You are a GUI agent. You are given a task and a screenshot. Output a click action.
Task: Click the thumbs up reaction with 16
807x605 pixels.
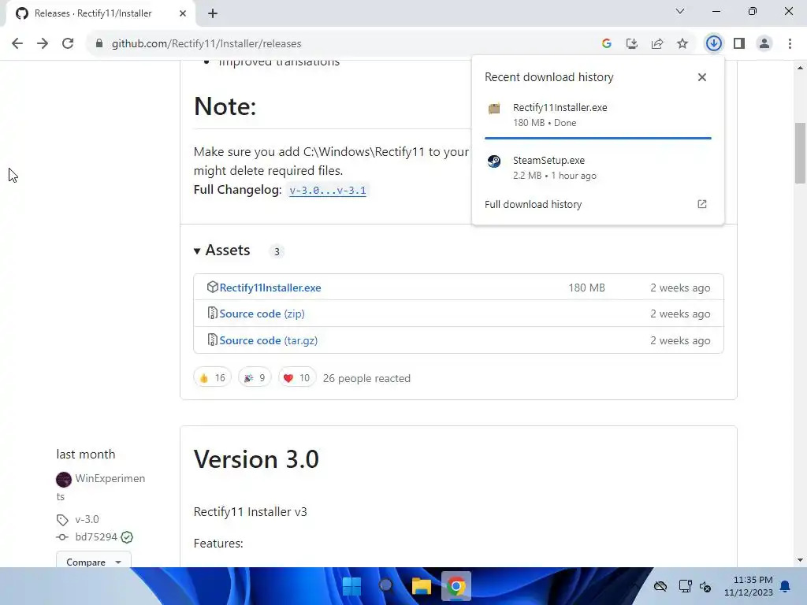coord(213,378)
